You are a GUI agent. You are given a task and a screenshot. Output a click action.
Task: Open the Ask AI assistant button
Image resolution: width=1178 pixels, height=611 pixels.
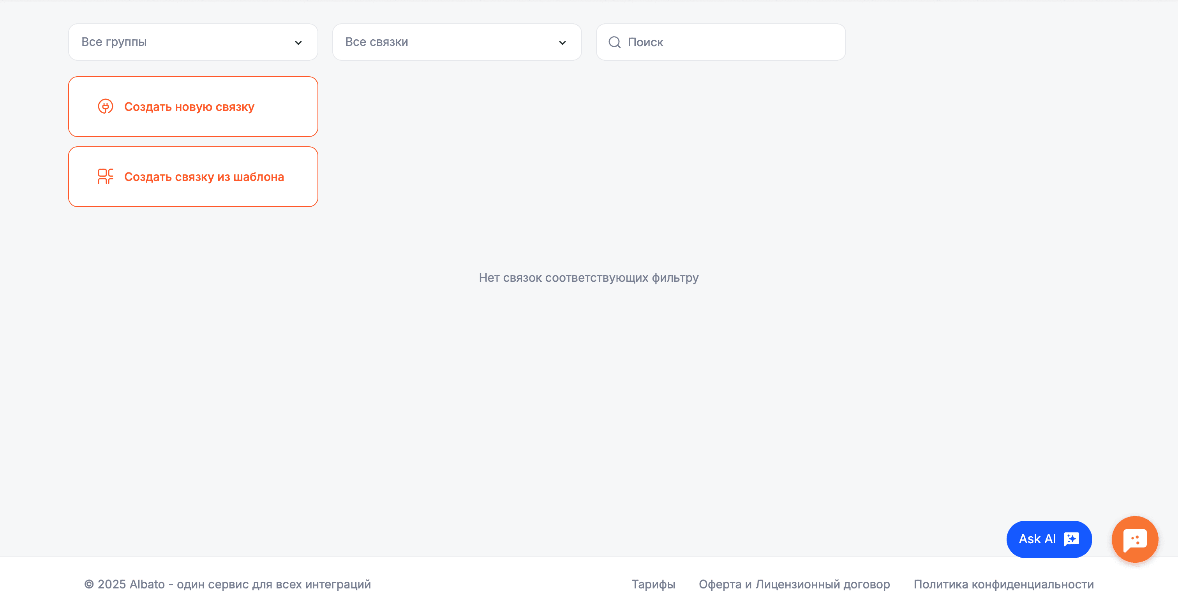1048,539
